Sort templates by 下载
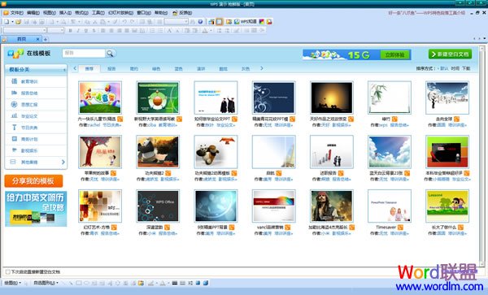This screenshot has width=488, height=295. tap(466, 68)
